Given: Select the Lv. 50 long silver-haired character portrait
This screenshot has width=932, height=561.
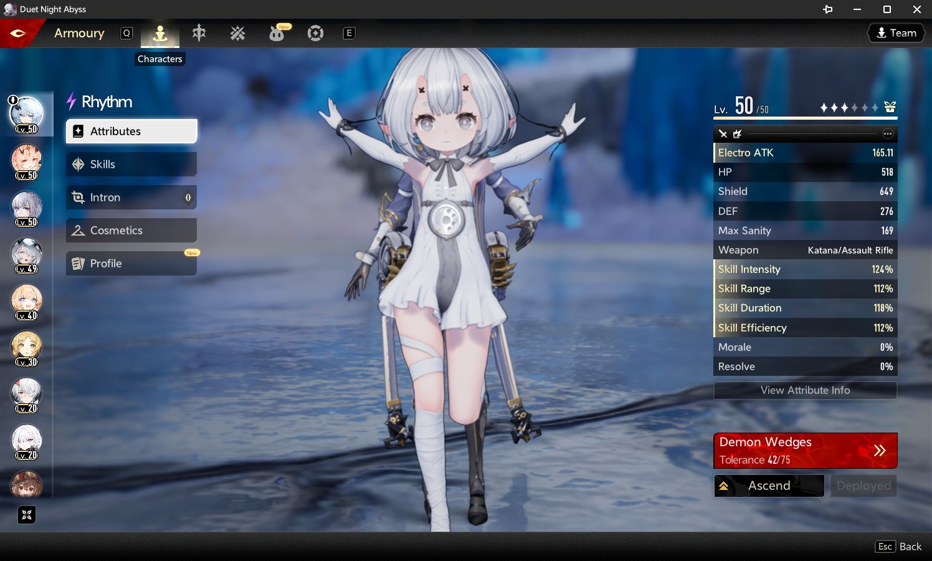Looking at the screenshot, I should tap(27, 208).
